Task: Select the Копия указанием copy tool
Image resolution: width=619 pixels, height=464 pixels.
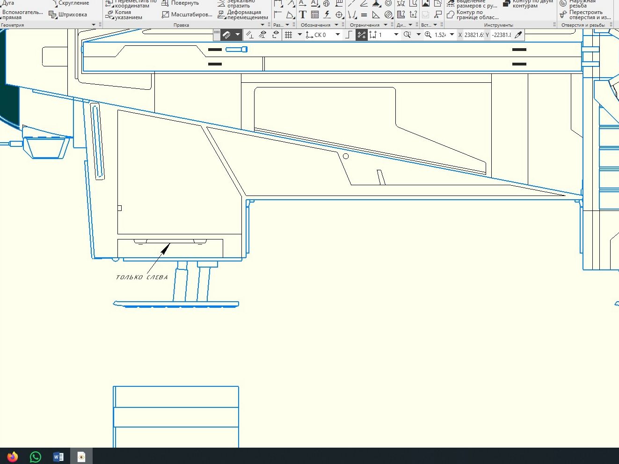Action: coord(124,15)
